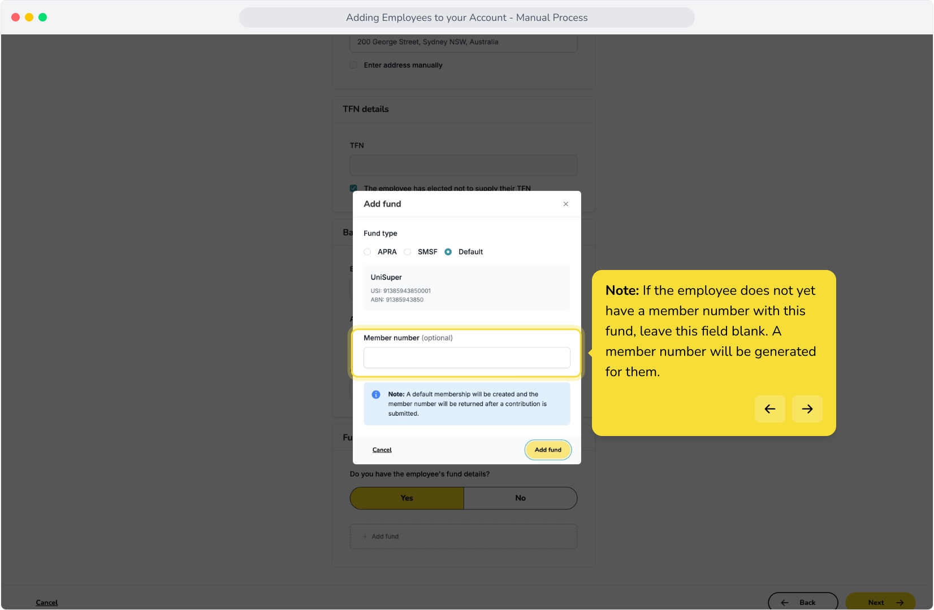Confirm with the Add fund button

pos(548,450)
